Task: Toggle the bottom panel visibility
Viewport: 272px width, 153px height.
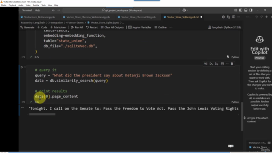Action: tap(246, 10)
